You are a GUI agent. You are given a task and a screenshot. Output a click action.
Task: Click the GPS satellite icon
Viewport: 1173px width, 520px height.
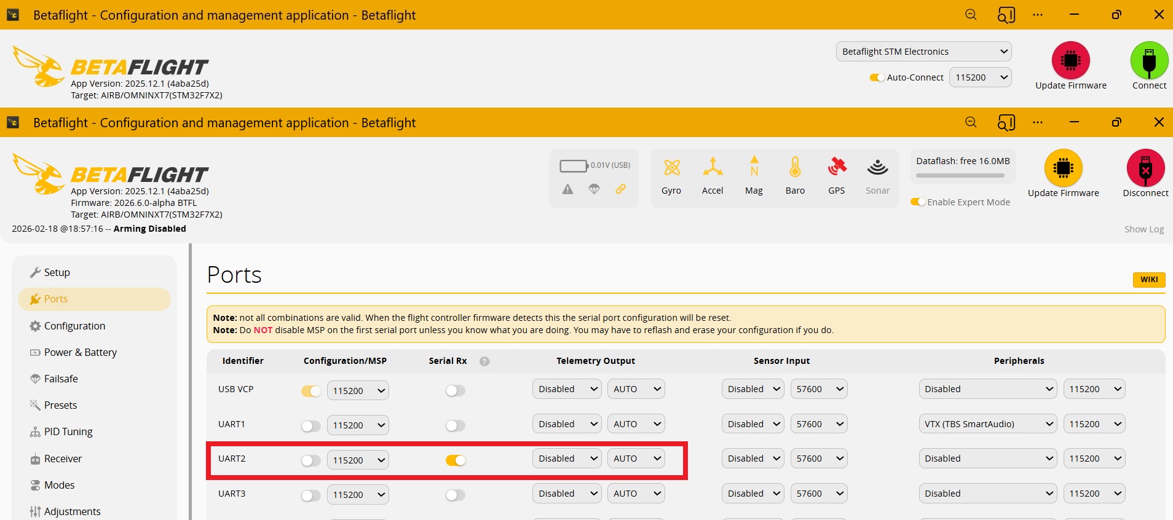[x=836, y=167]
